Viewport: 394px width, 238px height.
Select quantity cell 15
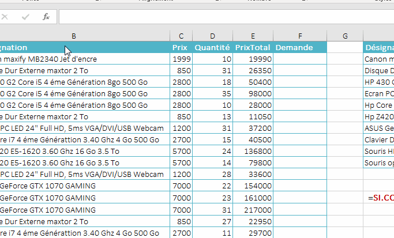coord(213,140)
